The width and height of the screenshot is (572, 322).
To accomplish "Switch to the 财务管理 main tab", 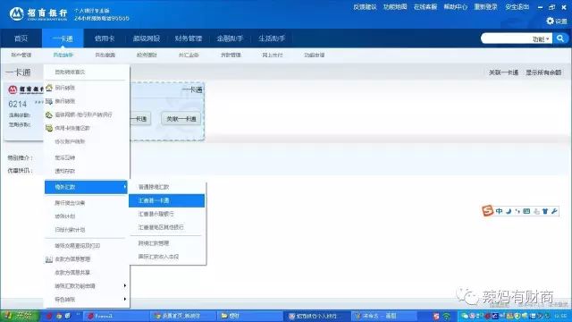I will (189, 38).
